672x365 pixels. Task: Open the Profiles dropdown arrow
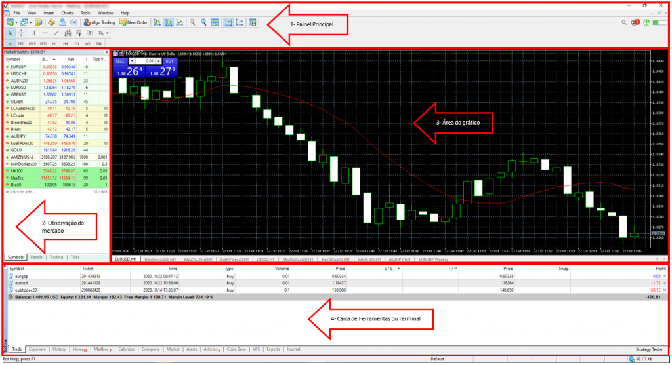30,22
